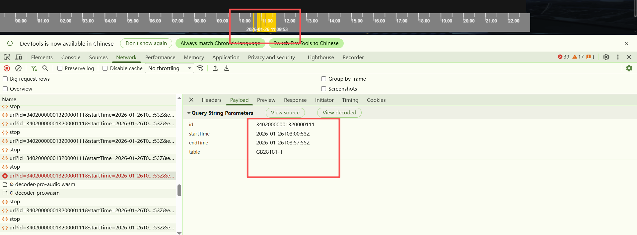
Task: Click the View source button
Action: coord(285,113)
